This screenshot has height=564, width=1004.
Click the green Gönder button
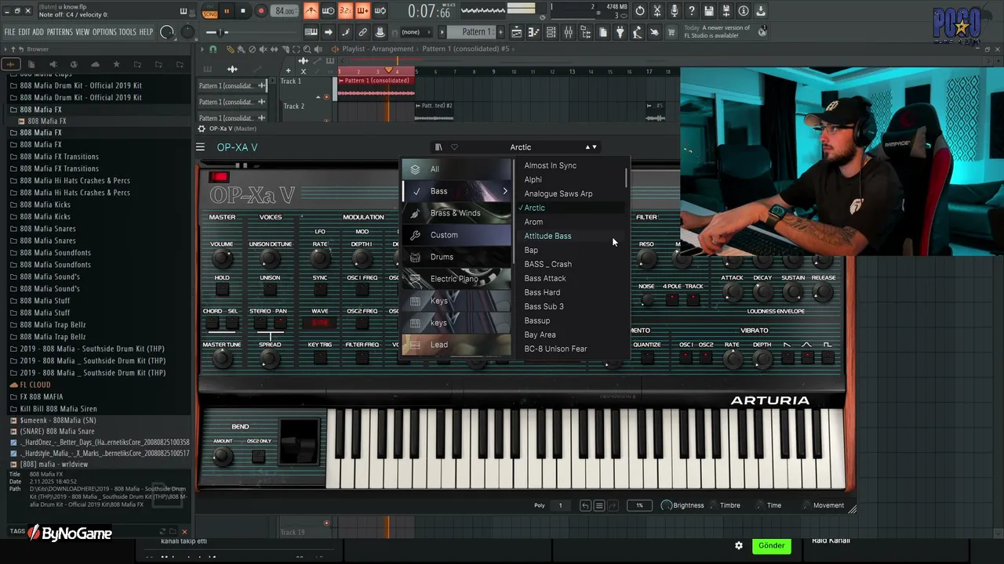tap(771, 546)
